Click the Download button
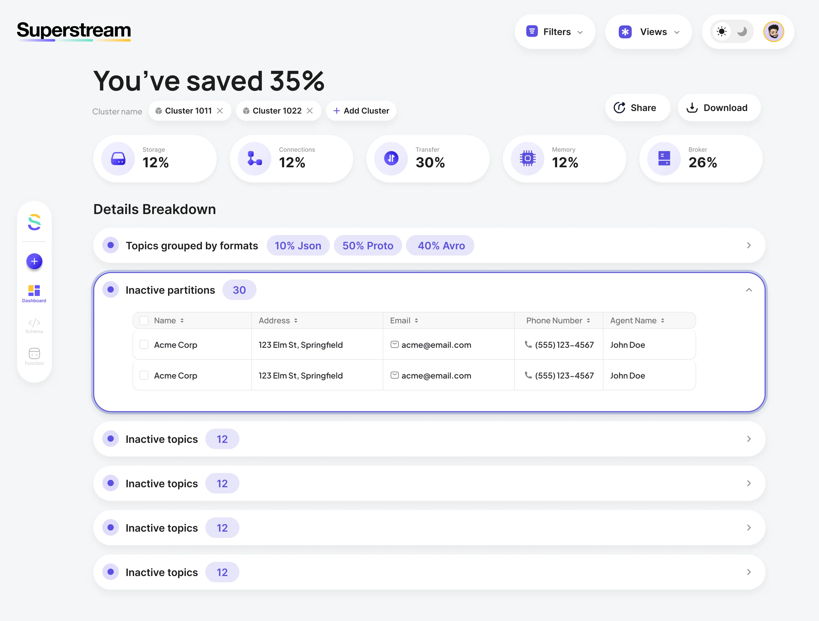Image resolution: width=819 pixels, height=621 pixels. point(719,108)
